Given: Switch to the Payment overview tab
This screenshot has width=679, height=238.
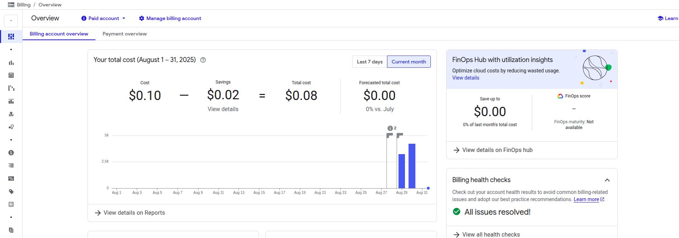Looking at the screenshot, I should pos(124,34).
